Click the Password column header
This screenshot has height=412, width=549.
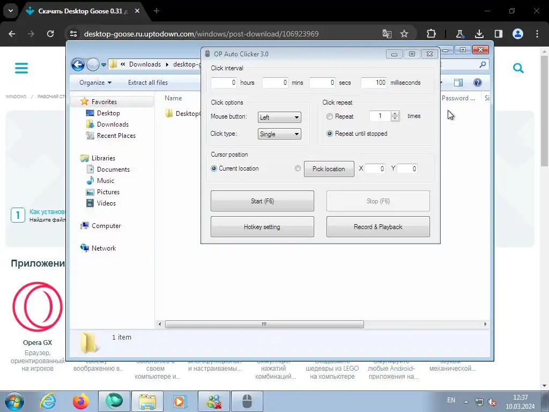pyautogui.click(x=458, y=98)
